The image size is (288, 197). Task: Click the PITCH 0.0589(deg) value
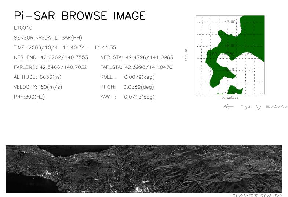click(x=127, y=87)
